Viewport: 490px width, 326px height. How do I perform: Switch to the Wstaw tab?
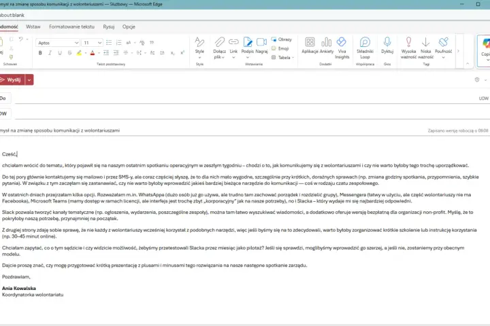point(33,27)
